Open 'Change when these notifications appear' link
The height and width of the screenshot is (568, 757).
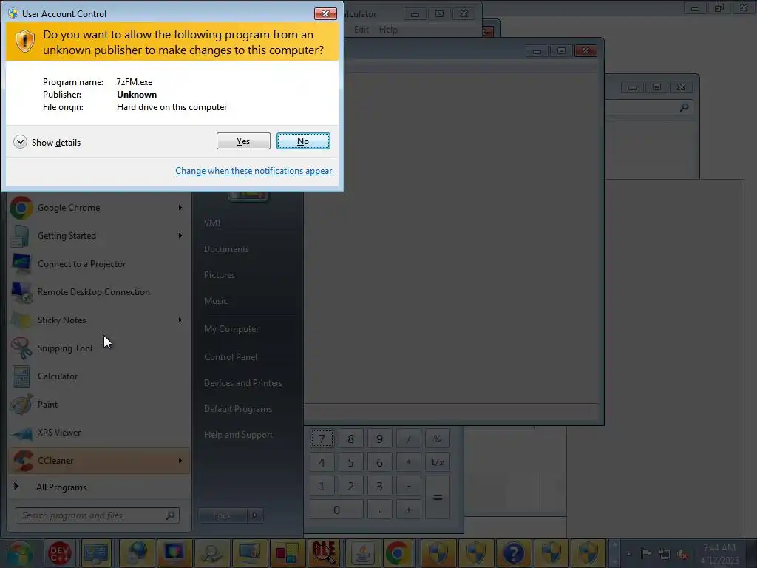tap(254, 171)
